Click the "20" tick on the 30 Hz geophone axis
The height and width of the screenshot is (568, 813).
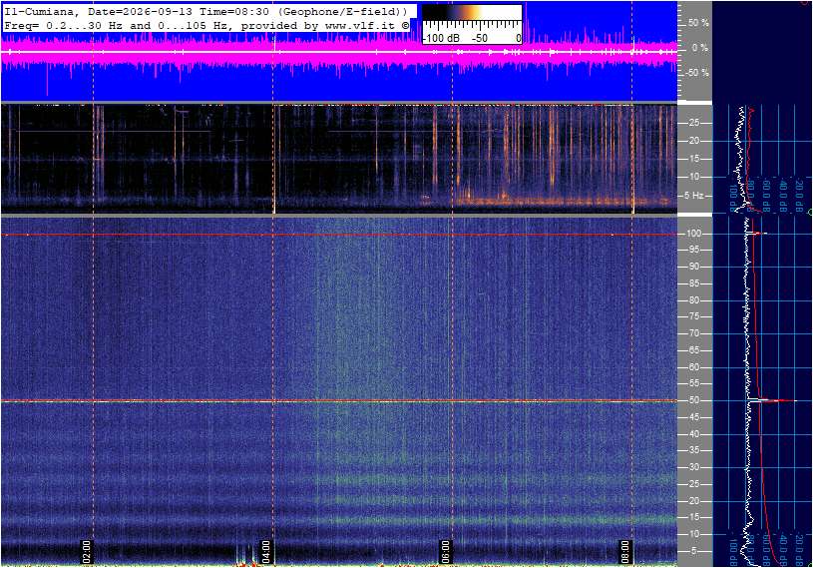(694, 141)
